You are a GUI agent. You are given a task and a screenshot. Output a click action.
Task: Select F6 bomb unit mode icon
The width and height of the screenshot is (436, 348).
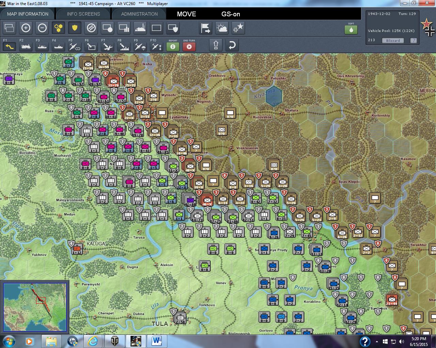91,46
